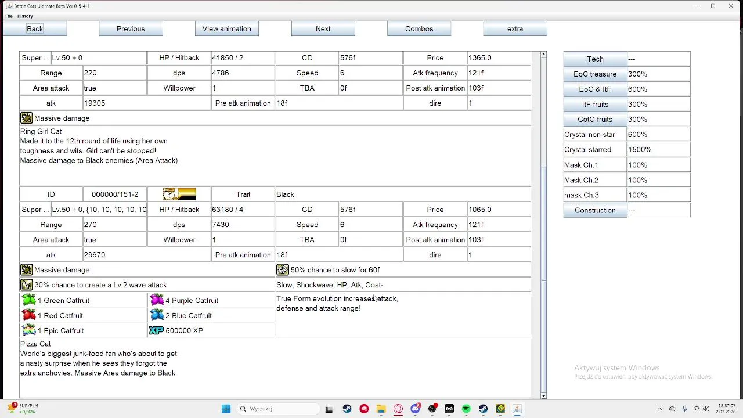Click the extra button
Viewport: 743px width, 418px height.
515,28
